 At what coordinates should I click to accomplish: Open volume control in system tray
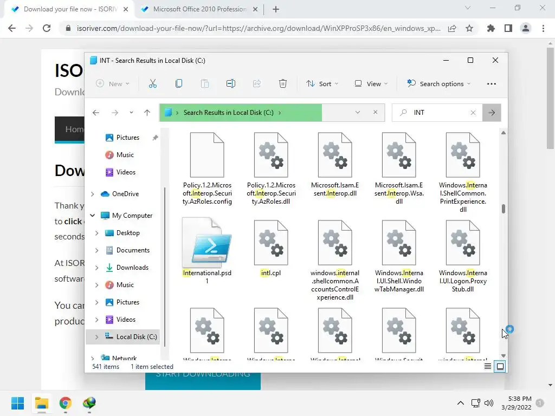click(489, 403)
